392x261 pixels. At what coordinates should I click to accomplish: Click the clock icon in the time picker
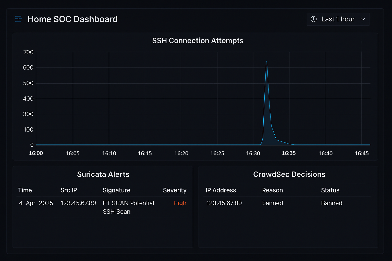[x=313, y=19]
